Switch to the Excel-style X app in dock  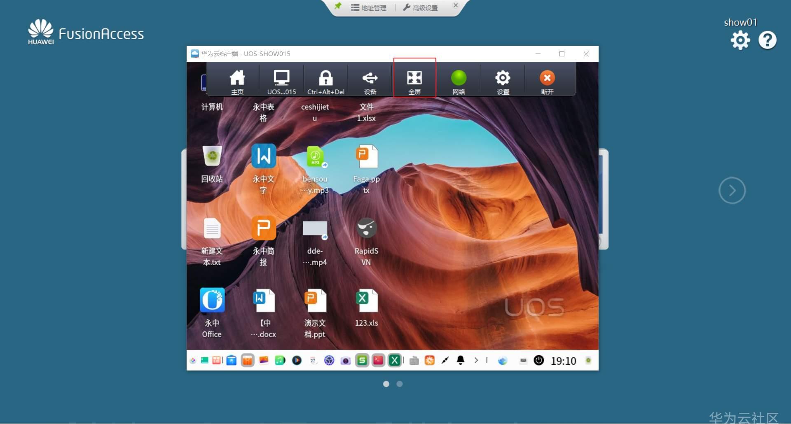click(395, 361)
